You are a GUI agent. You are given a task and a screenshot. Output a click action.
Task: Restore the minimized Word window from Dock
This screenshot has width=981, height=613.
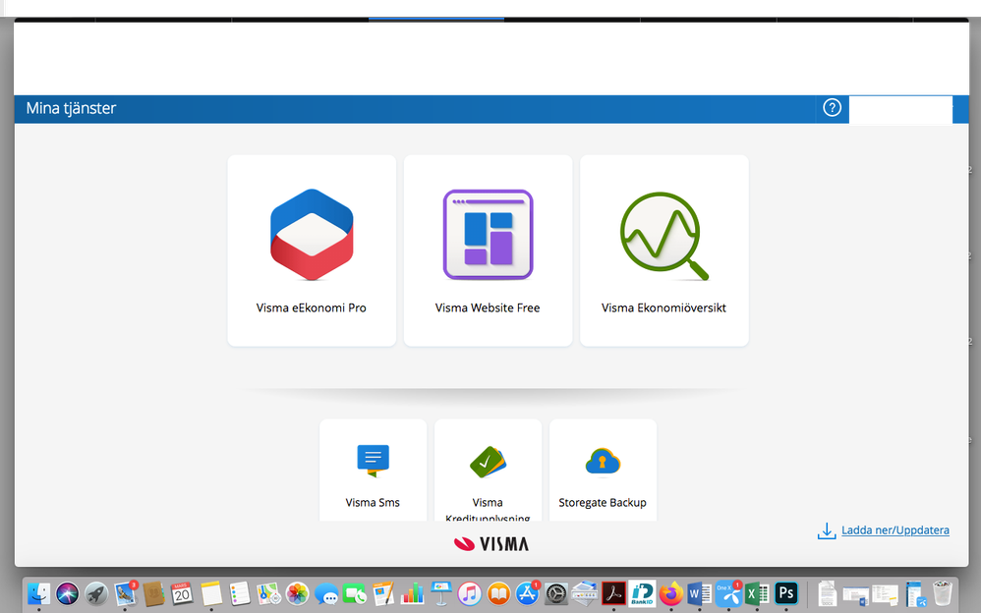point(856,595)
